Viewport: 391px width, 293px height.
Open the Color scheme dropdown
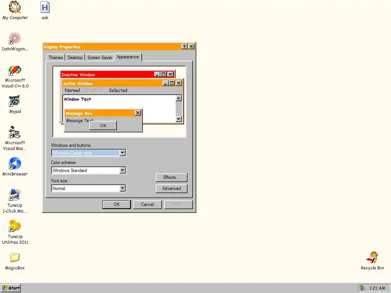click(x=122, y=171)
